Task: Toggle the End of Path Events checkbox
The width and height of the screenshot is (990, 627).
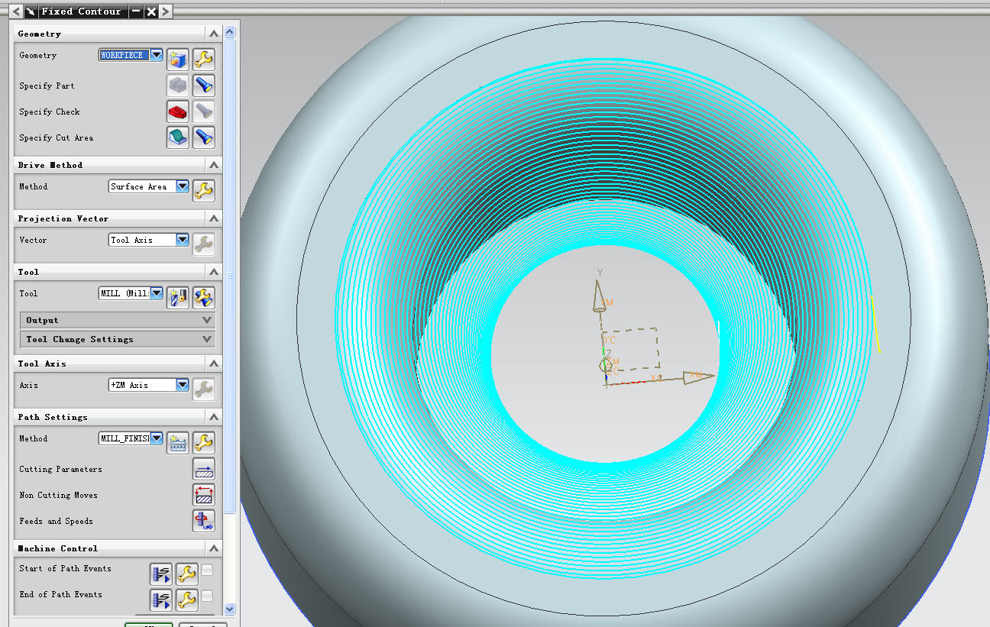Action: [x=207, y=596]
